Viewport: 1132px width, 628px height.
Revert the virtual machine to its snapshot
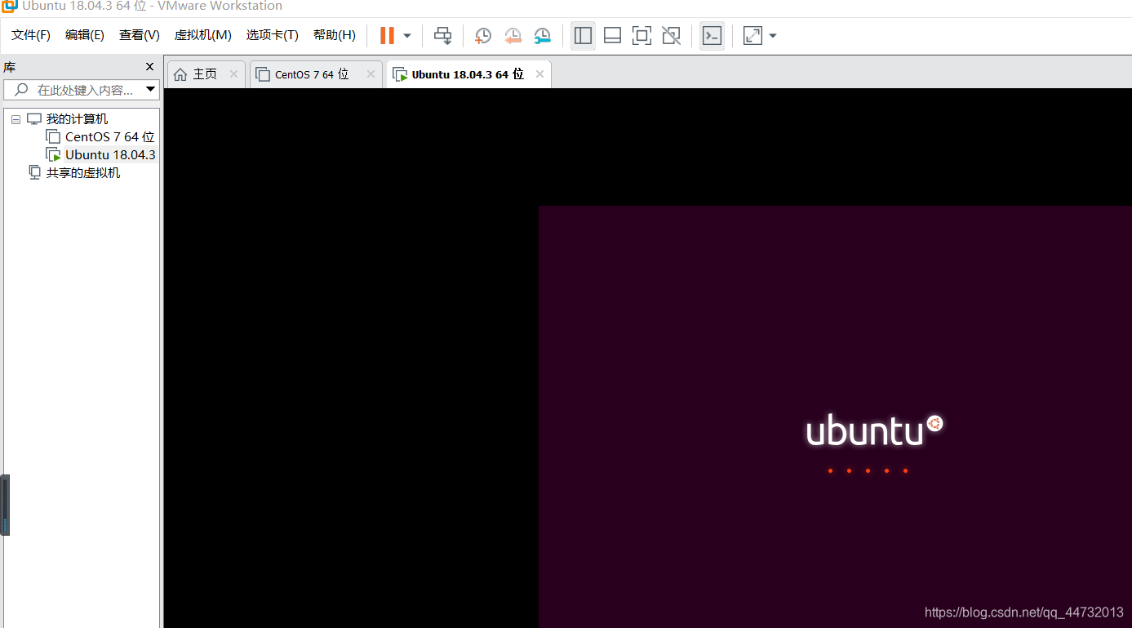[513, 35]
